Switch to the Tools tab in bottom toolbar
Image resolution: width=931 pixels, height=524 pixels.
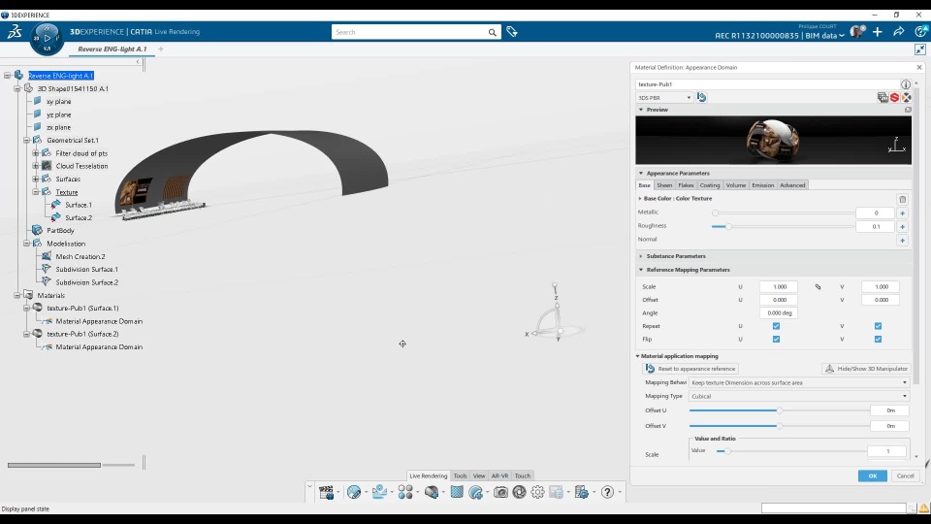(460, 475)
